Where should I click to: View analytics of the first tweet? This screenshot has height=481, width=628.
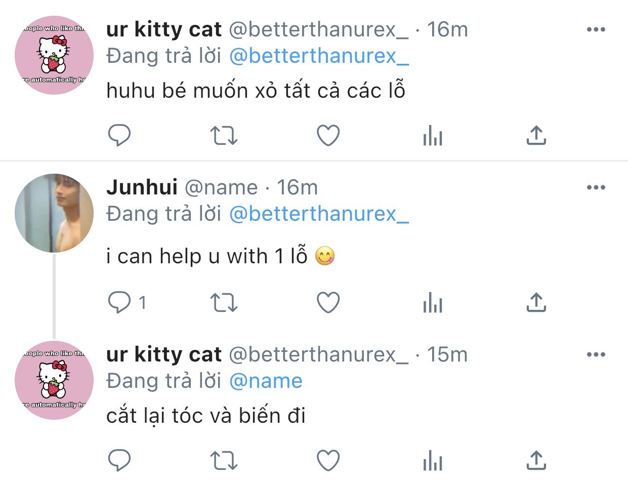[432, 136]
